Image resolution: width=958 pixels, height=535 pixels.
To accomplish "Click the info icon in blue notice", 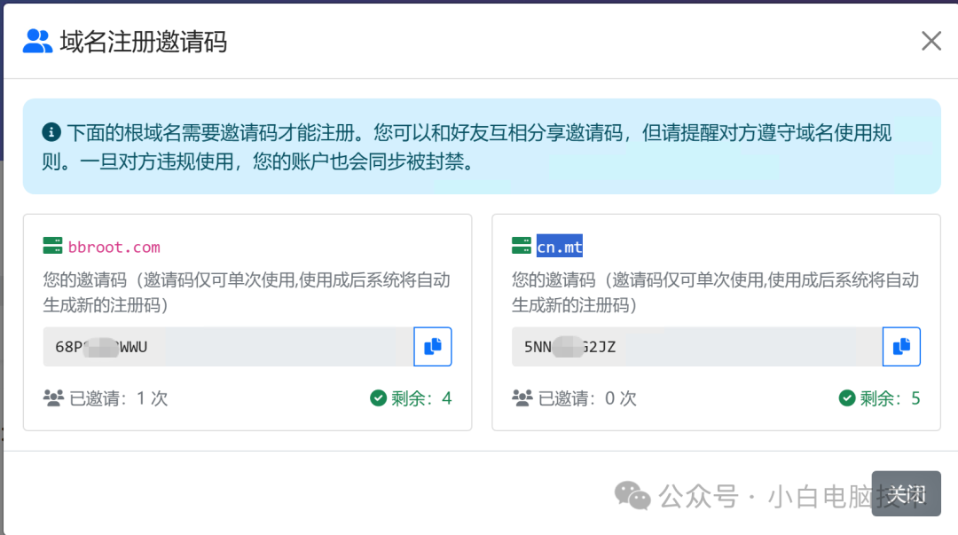I will [x=51, y=131].
